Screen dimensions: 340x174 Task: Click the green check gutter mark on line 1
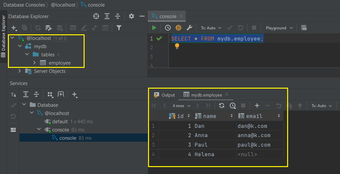pyautogui.click(x=159, y=39)
